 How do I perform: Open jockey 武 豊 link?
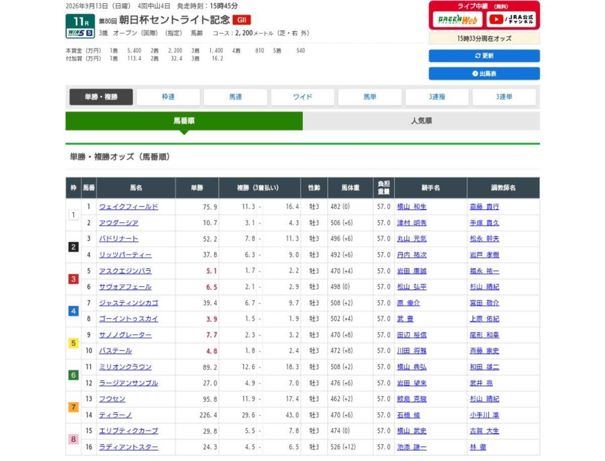click(405, 319)
